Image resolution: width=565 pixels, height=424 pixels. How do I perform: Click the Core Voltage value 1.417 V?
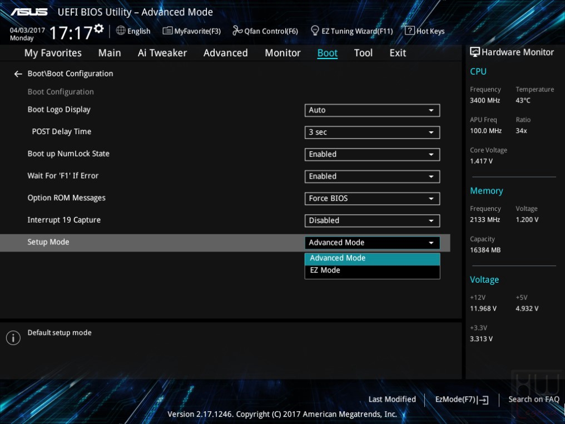coord(482,161)
